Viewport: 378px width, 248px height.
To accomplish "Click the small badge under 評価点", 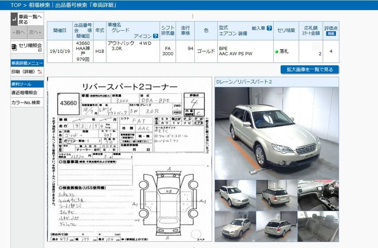I will 331,34.
